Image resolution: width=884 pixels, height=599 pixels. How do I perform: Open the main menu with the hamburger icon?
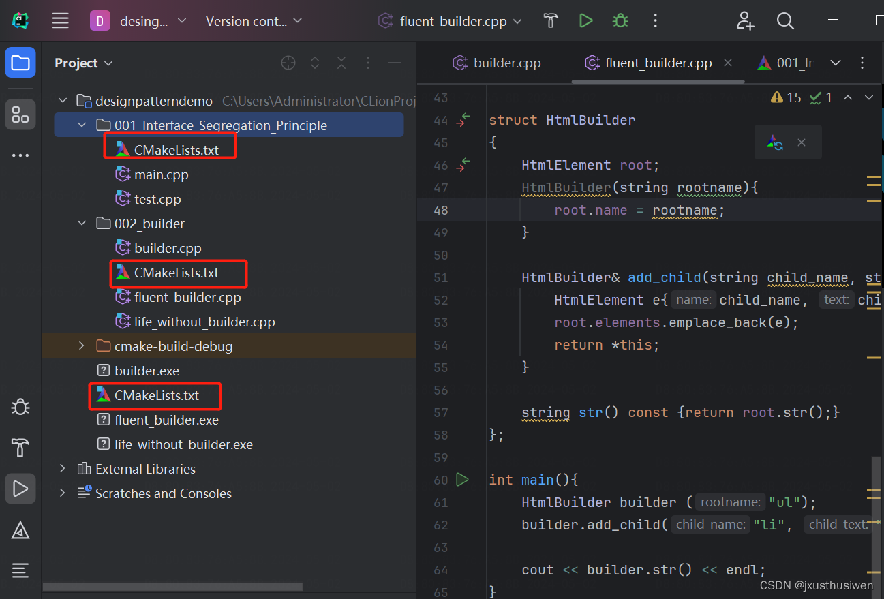(x=60, y=20)
